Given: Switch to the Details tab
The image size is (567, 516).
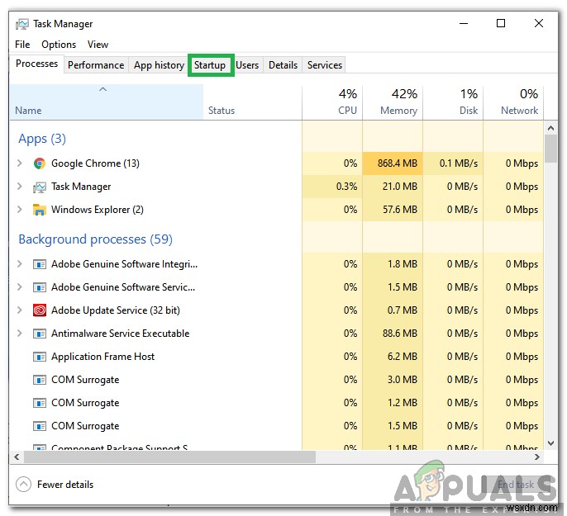Looking at the screenshot, I should point(283,65).
